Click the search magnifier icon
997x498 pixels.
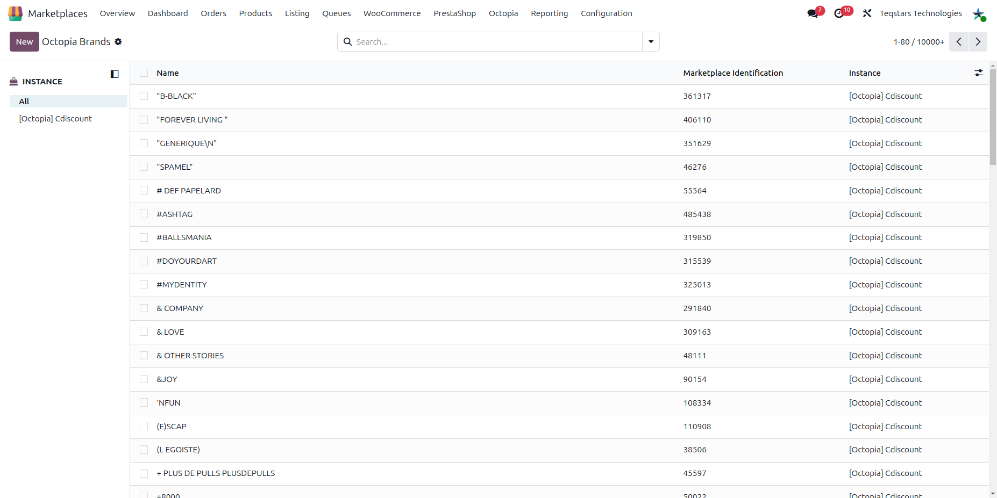coord(348,42)
